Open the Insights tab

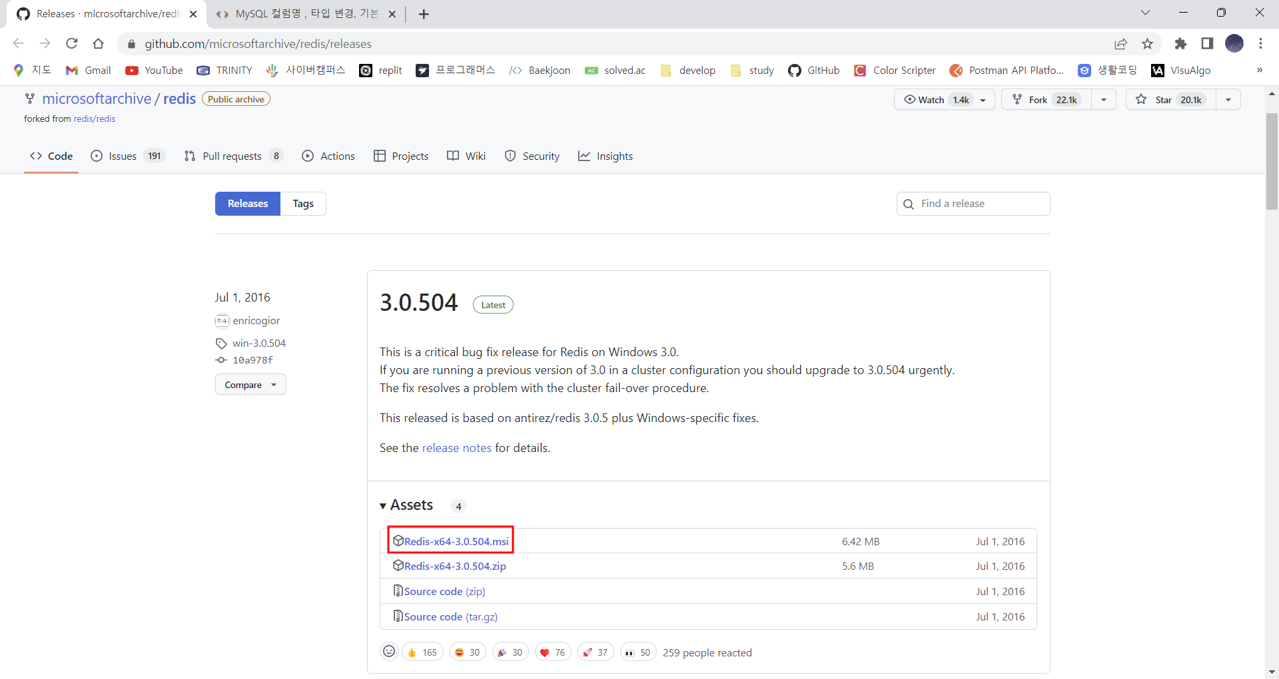click(x=606, y=156)
